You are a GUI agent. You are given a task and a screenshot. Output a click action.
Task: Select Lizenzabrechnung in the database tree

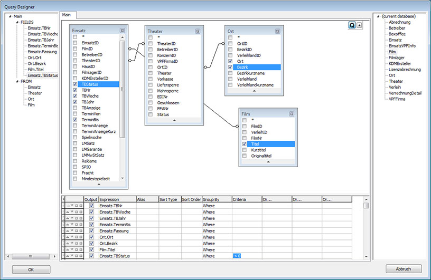405,70
